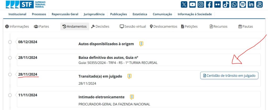Open the STF Spotify icon
The height and width of the screenshot is (110, 268).
pyautogui.click(x=243, y=4)
